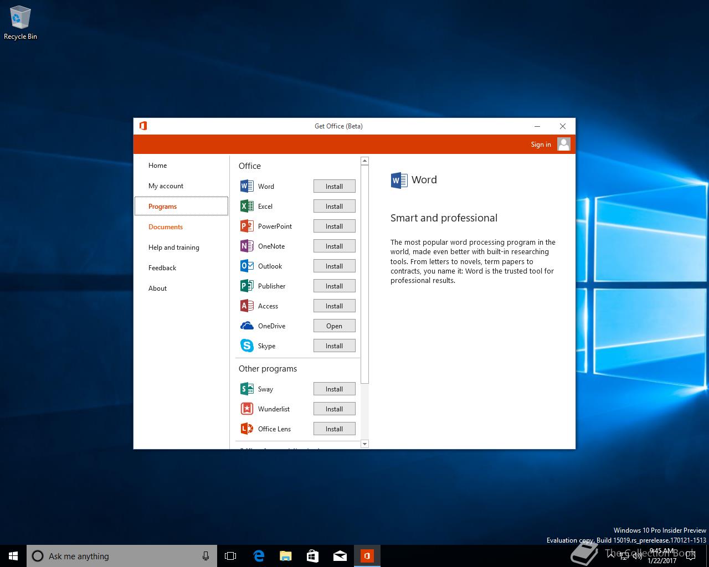The width and height of the screenshot is (709, 567).
Task: Select the Wunderlist label
Action: coord(274,409)
